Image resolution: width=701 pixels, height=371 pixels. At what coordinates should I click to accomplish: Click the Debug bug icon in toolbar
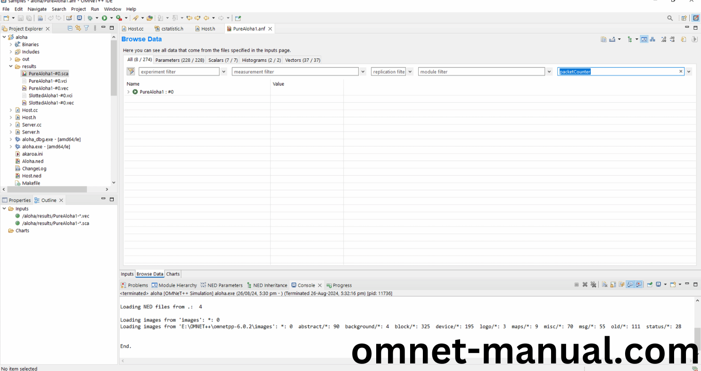click(x=90, y=18)
